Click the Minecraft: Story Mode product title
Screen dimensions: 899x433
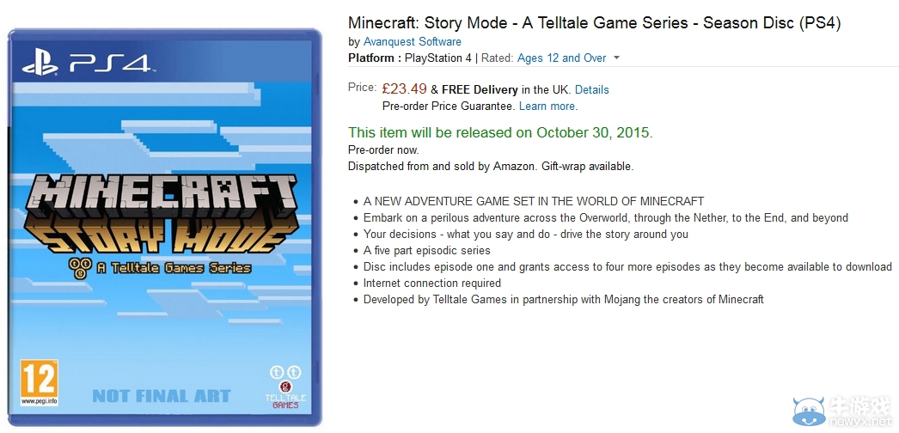594,23
